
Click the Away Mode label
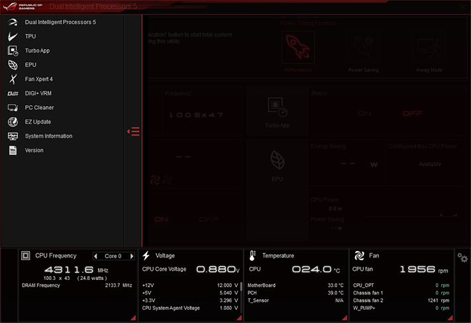point(429,70)
